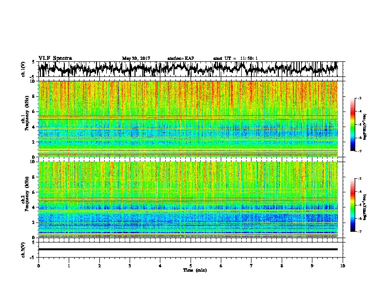
Task: Click the "start UT = 11:50:1" text
Action: [x=235, y=58]
